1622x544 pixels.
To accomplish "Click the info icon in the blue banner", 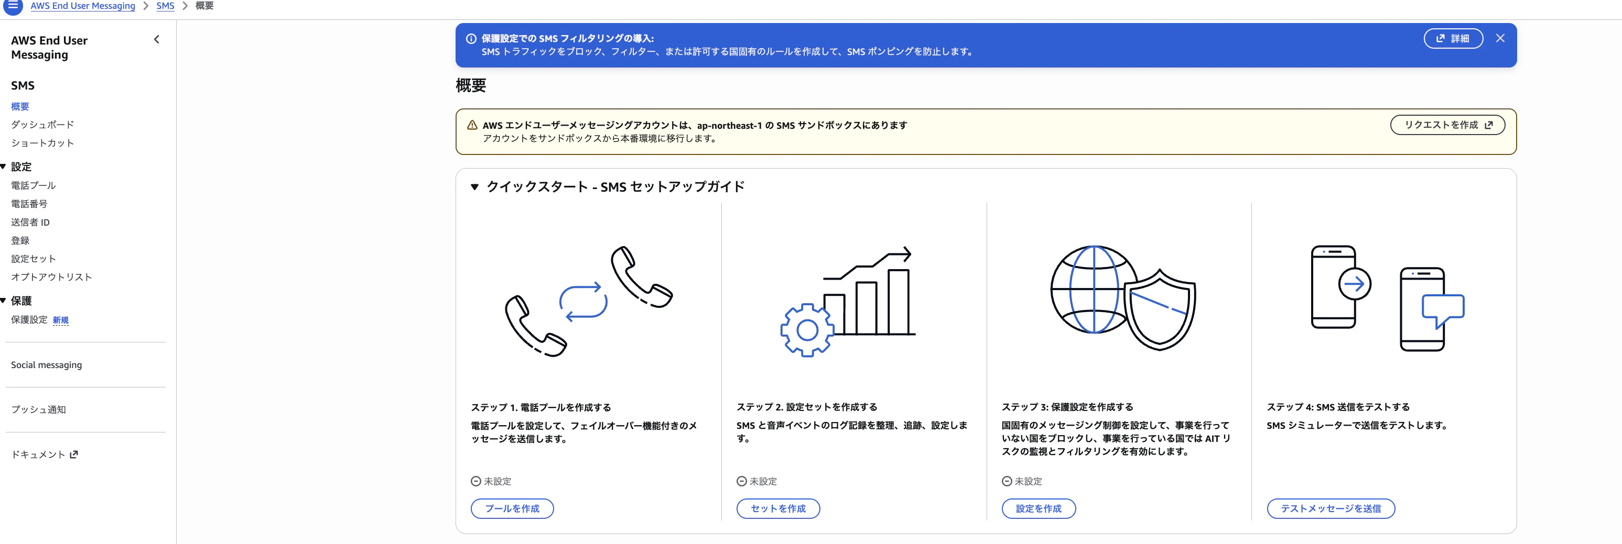I will click(470, 38).
